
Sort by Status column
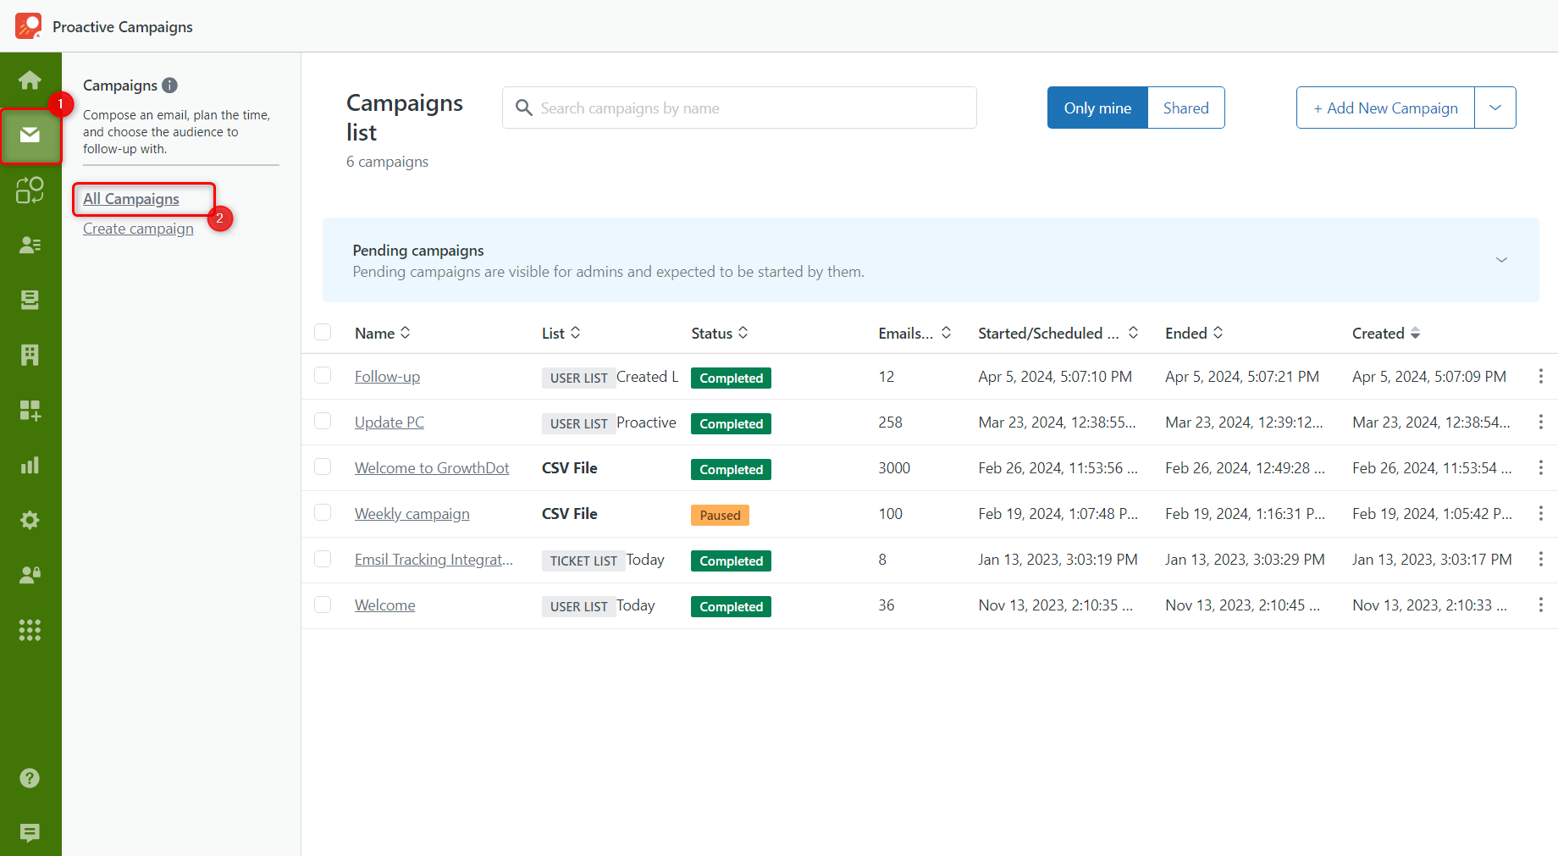coord(720,333)
